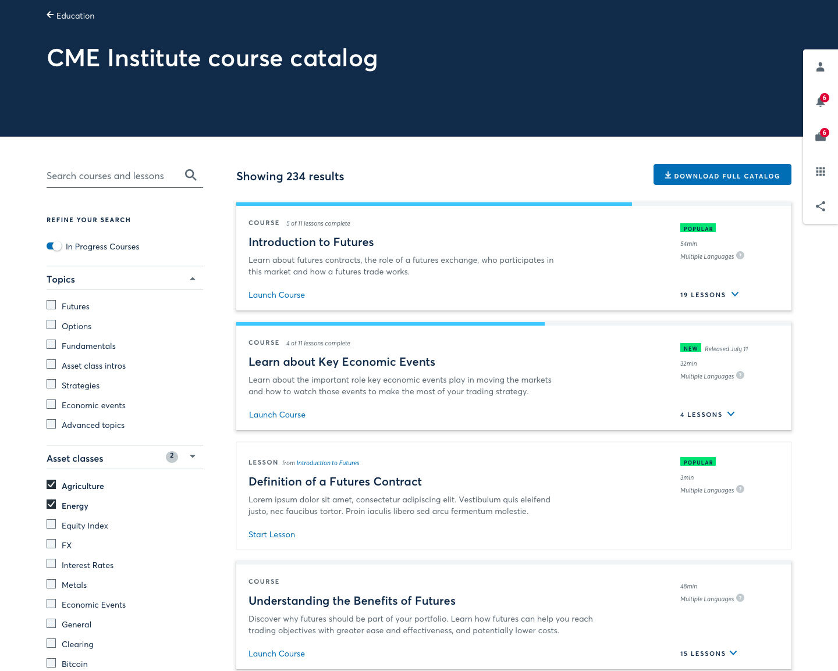Start the Definition of a Futures Contract lesson
The image size is (838, 671).
272,534
